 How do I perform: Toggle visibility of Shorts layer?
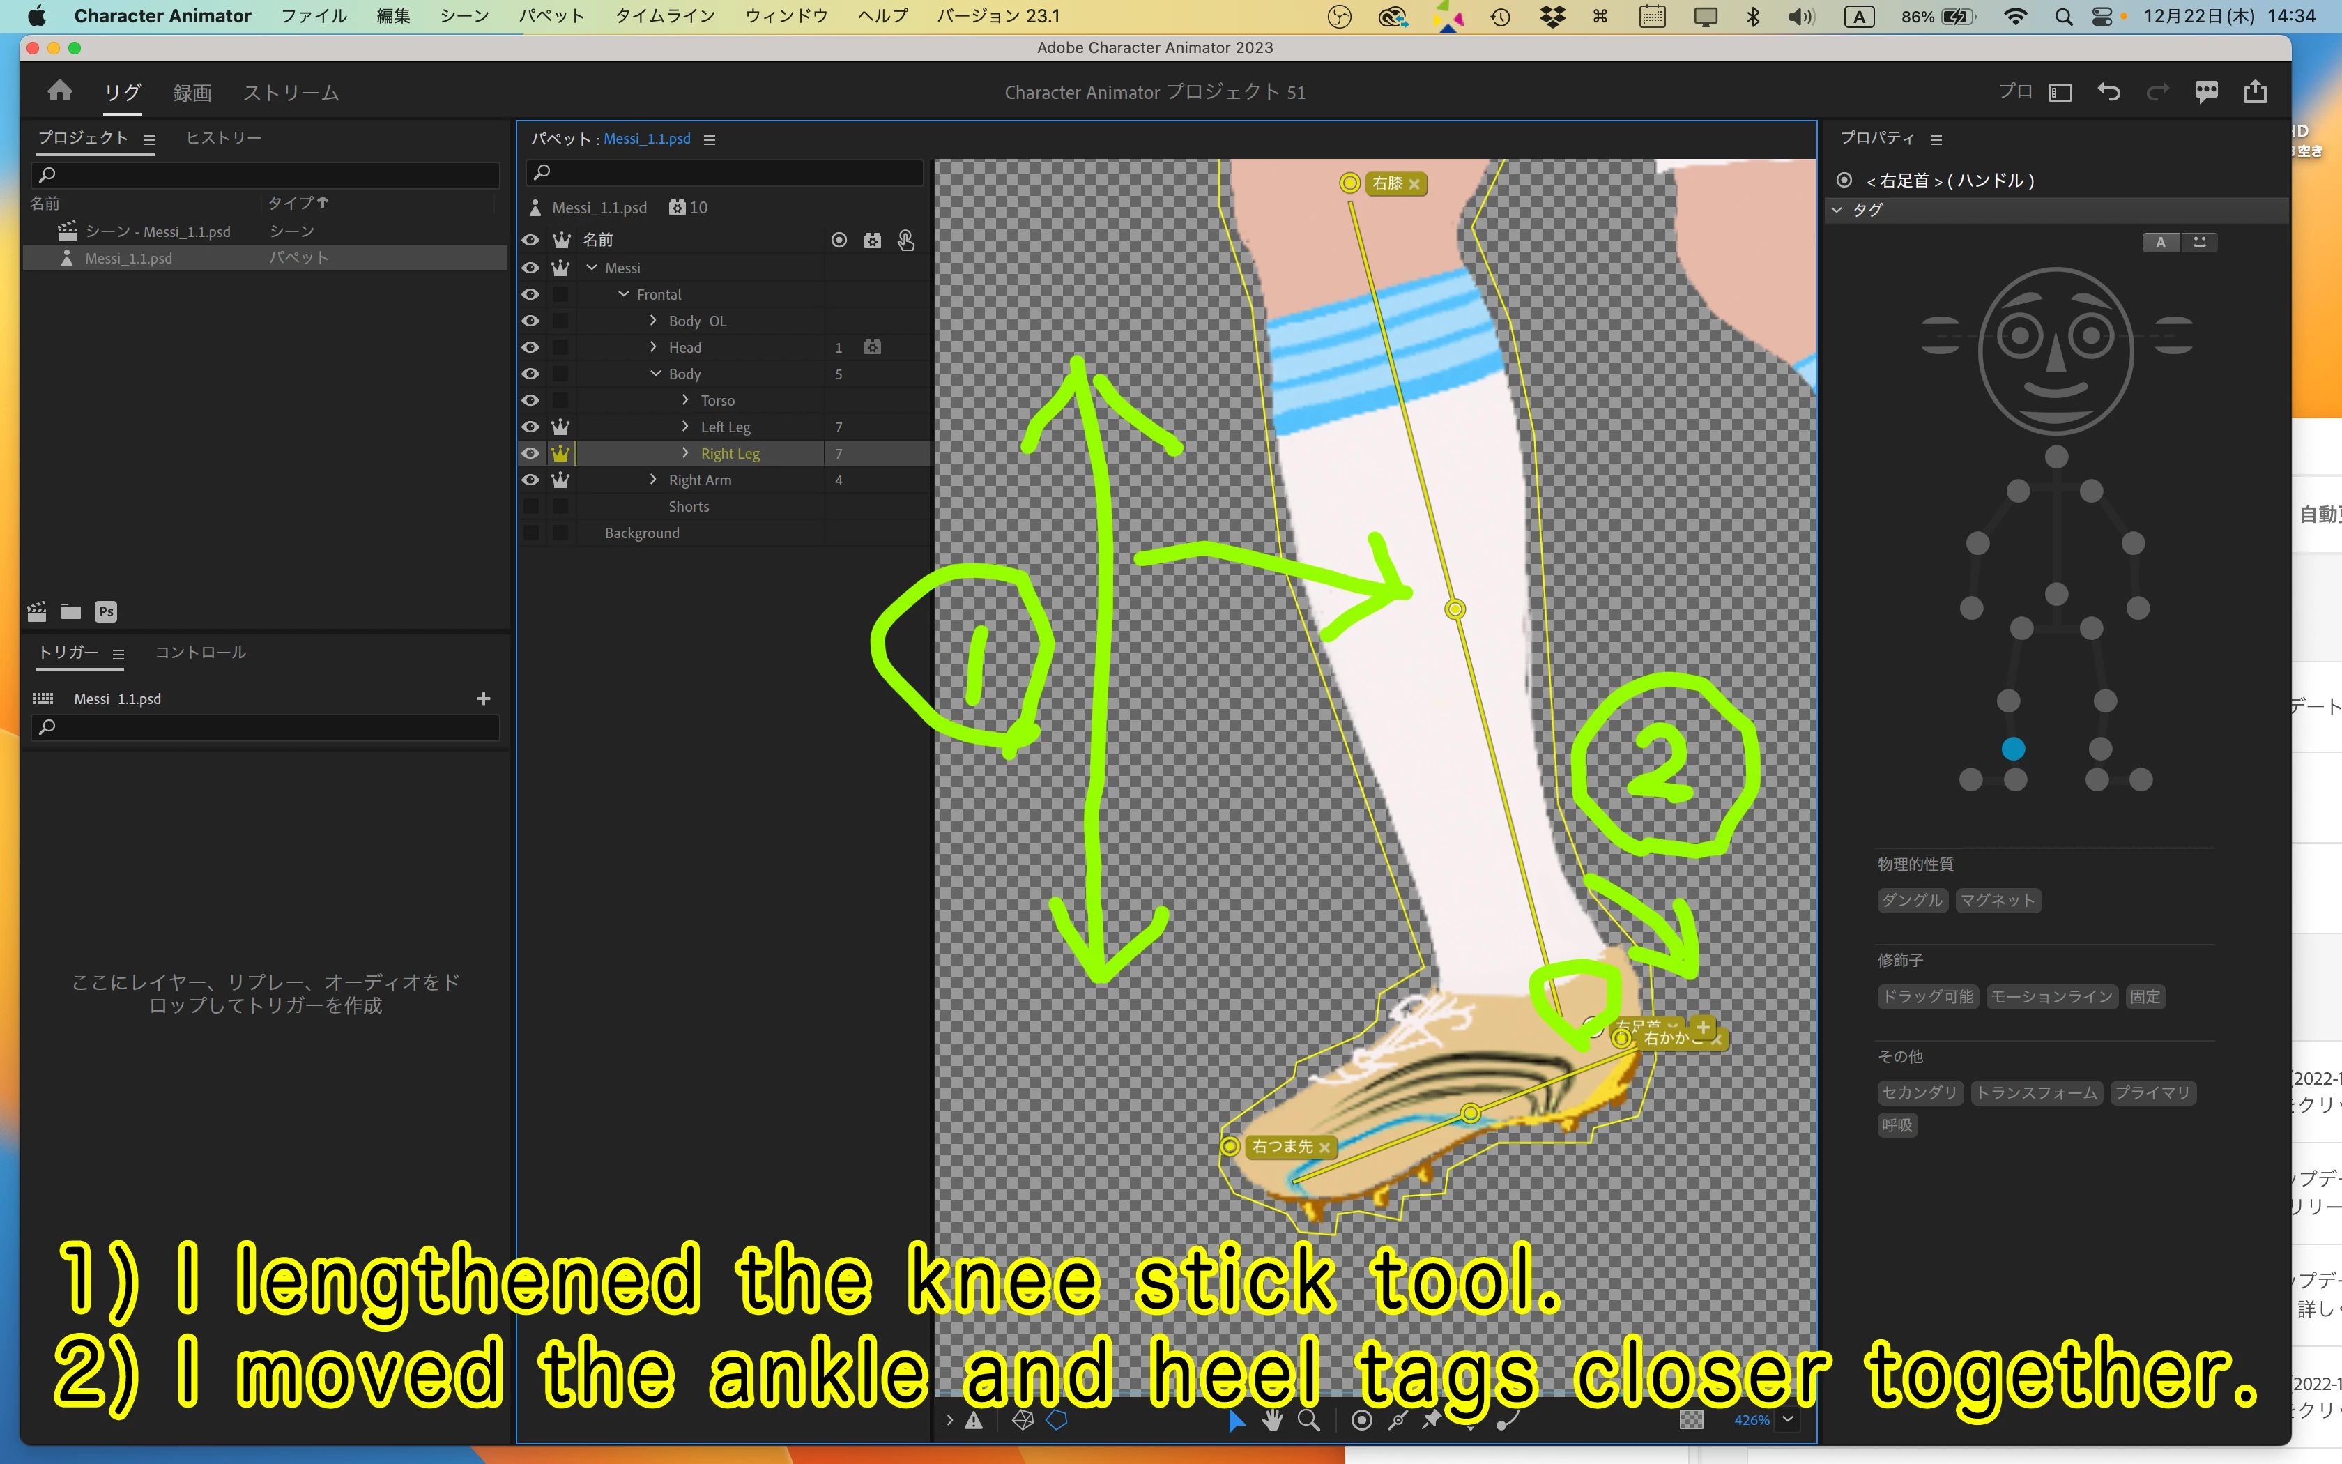pyautogui.click(x=530, y=506)
